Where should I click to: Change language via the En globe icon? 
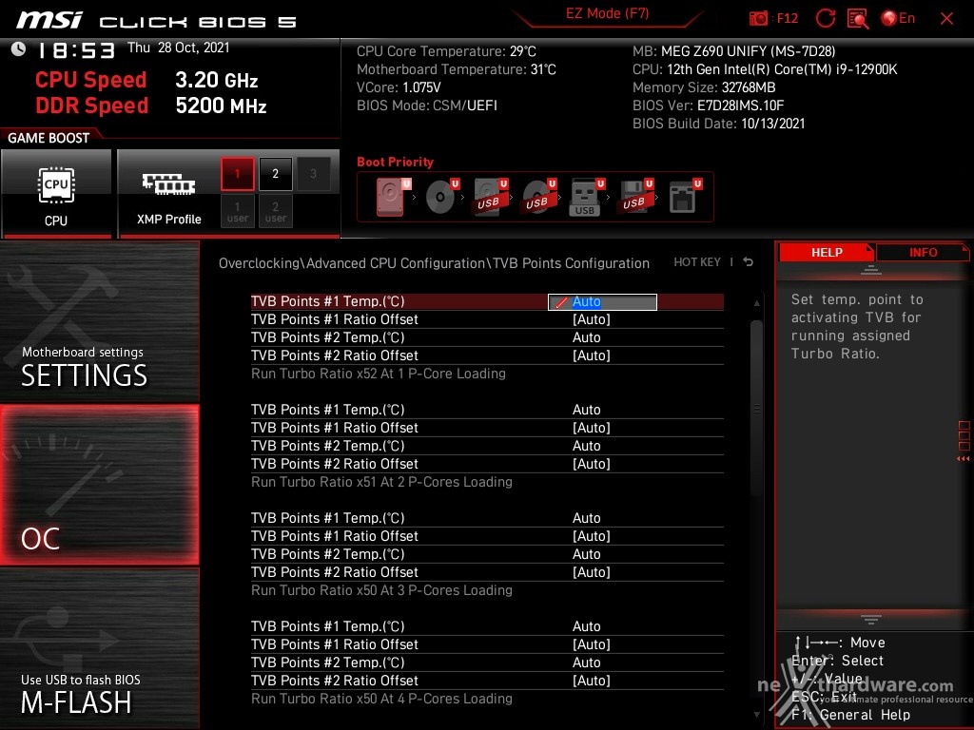click(898, 18)
